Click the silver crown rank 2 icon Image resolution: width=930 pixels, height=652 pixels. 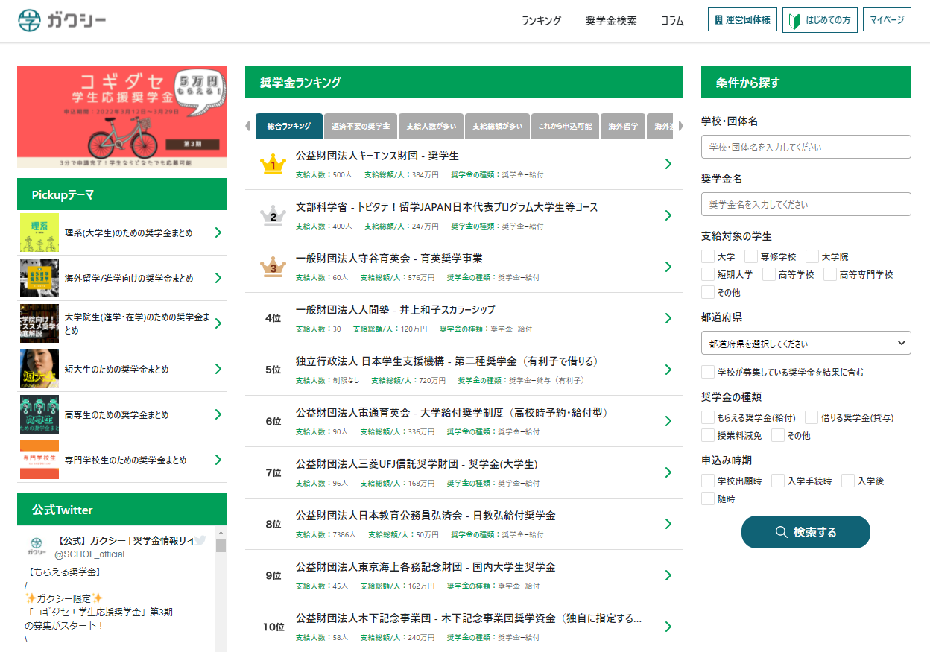click(273, 215)
